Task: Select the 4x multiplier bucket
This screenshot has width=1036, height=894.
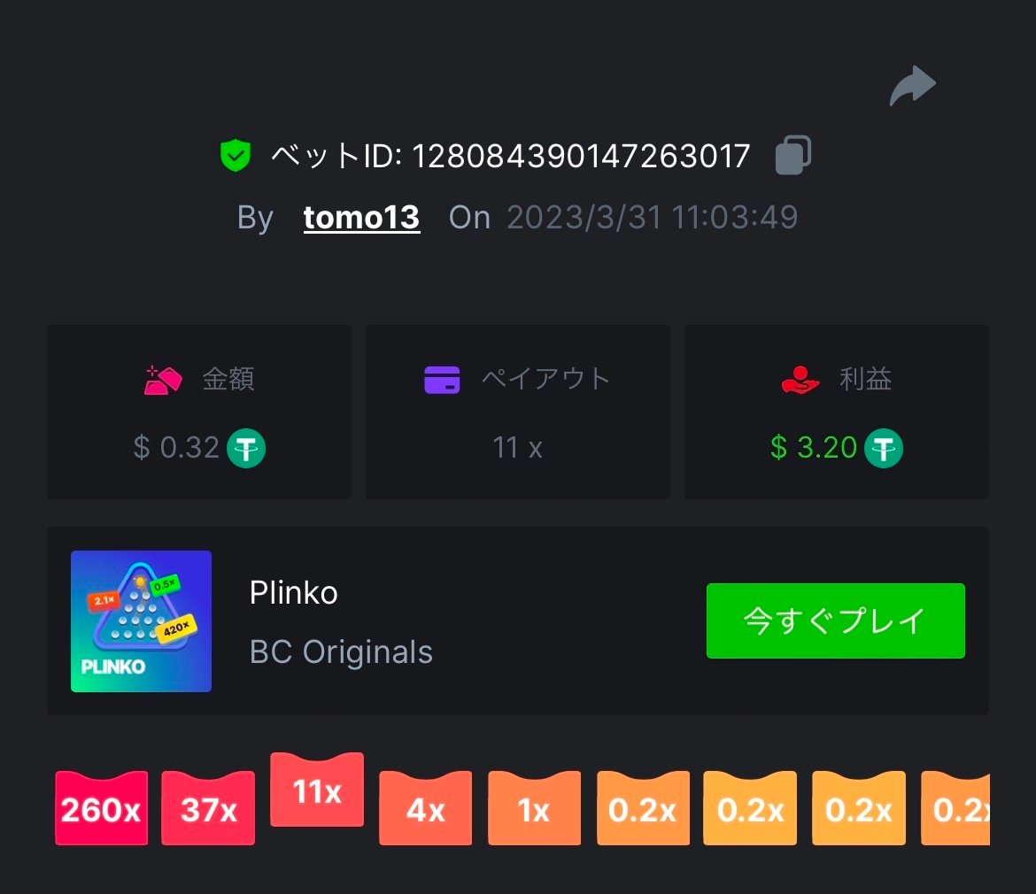Action: coord(426,807)
